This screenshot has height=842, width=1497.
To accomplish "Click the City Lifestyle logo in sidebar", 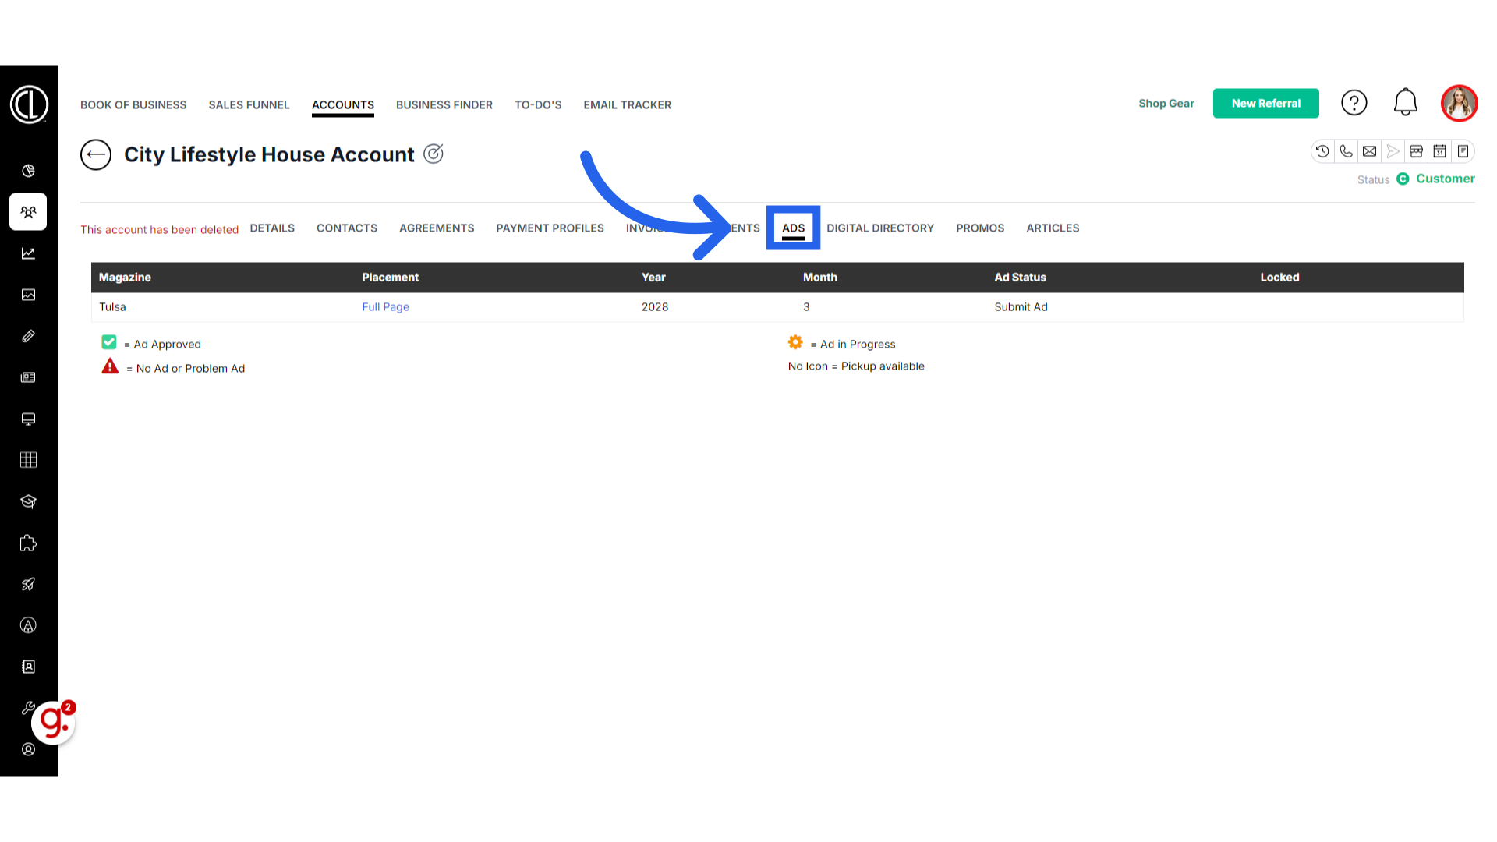I will (x=29, y=104).
